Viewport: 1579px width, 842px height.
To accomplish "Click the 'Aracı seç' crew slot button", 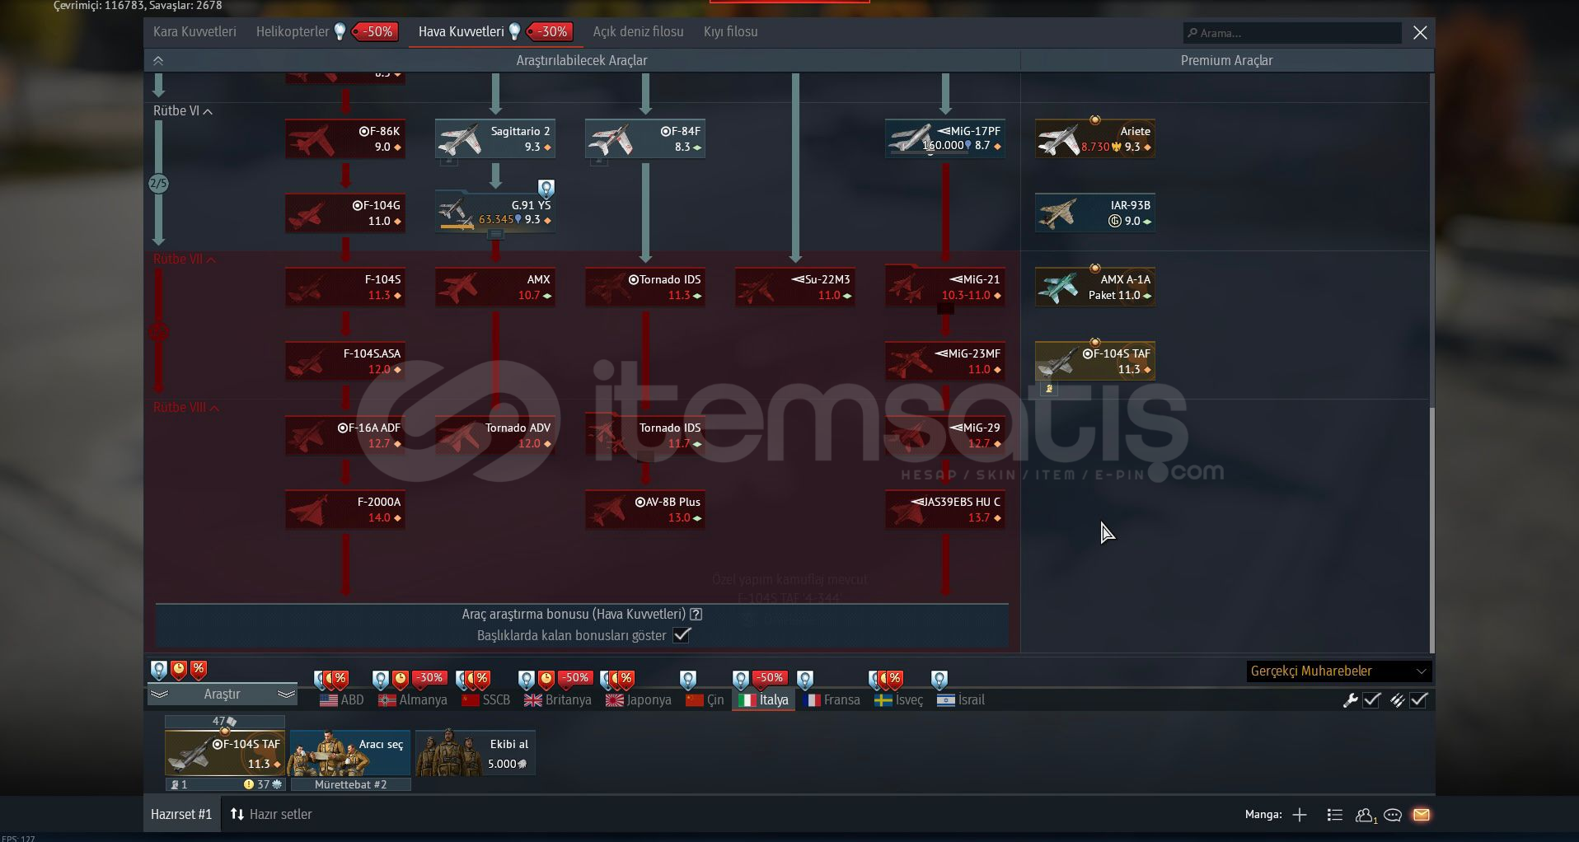I will point(350,753).
